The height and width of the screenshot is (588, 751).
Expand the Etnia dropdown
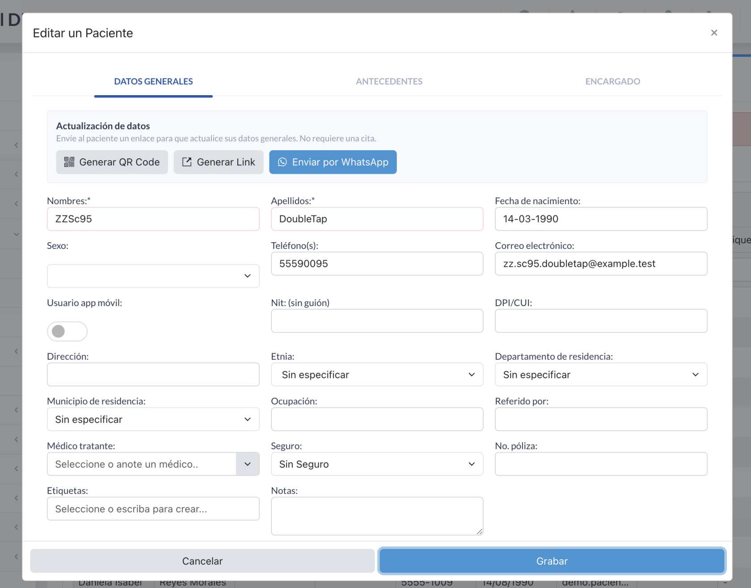pyautogui.click(x=377, y=374)
